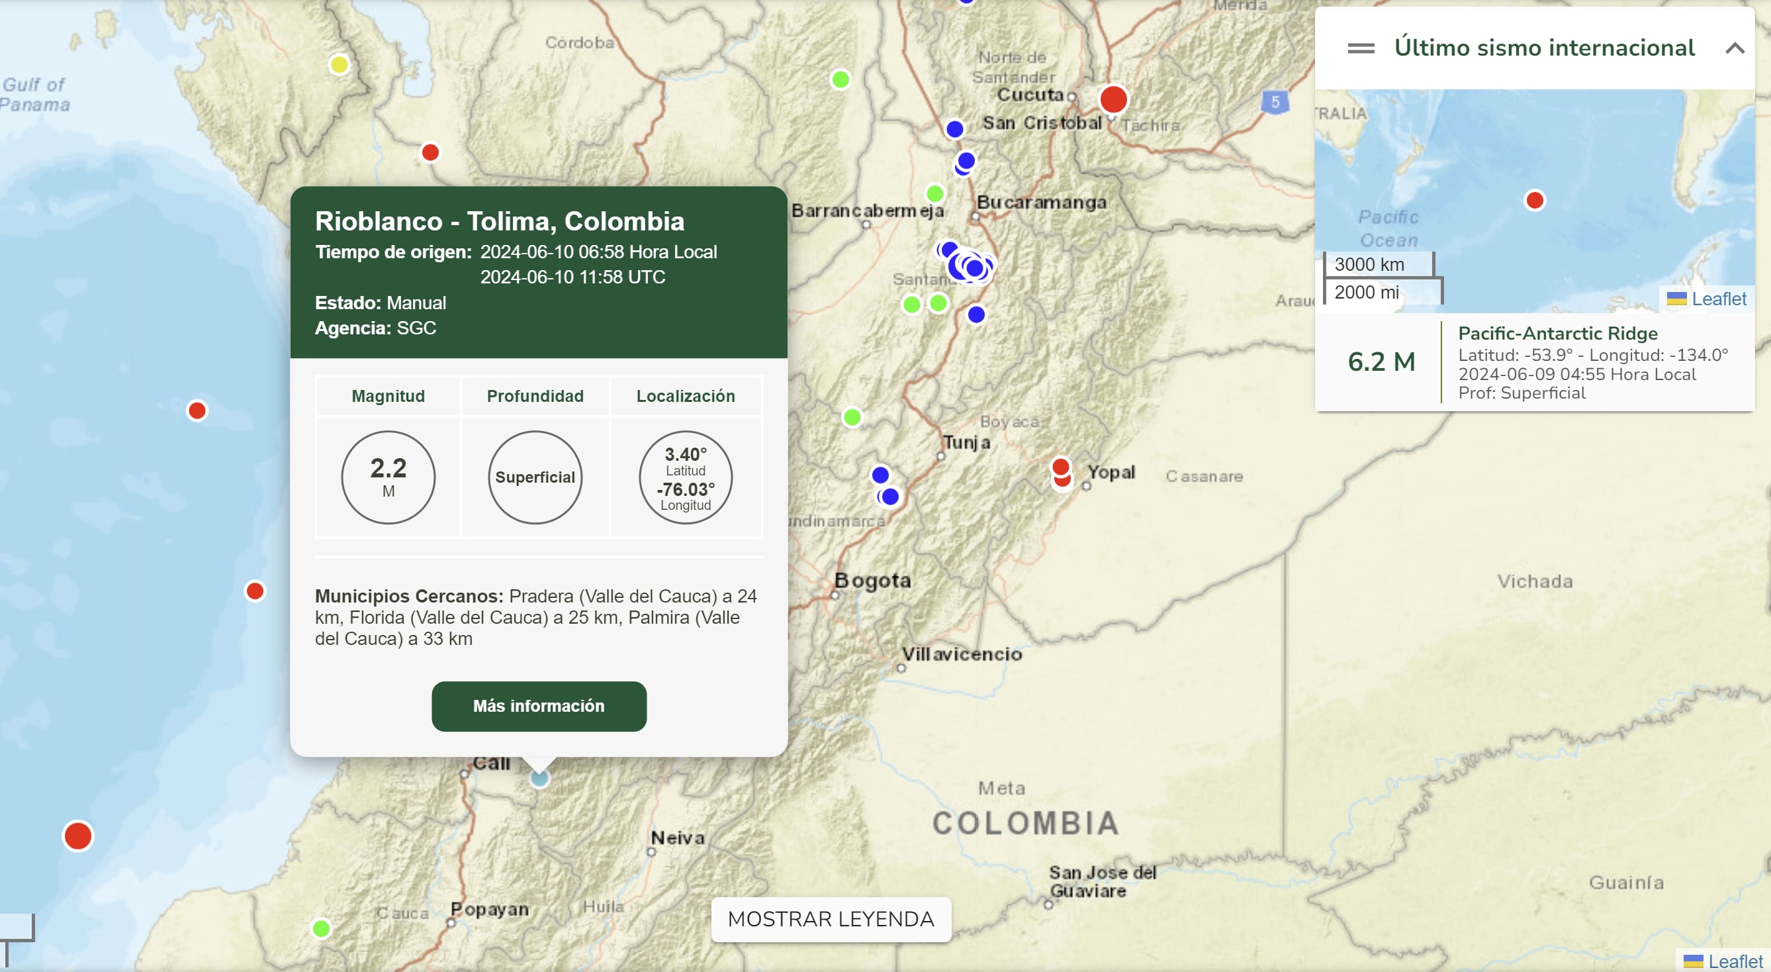Click the Último sismo internacional title
The image size is (1771, 972).
[1544, 48]
